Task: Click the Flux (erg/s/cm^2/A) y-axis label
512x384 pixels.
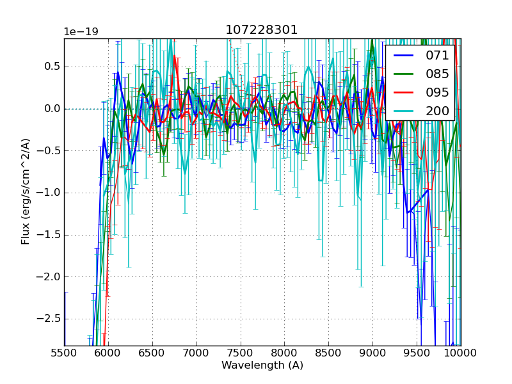Action: (26, 192)
